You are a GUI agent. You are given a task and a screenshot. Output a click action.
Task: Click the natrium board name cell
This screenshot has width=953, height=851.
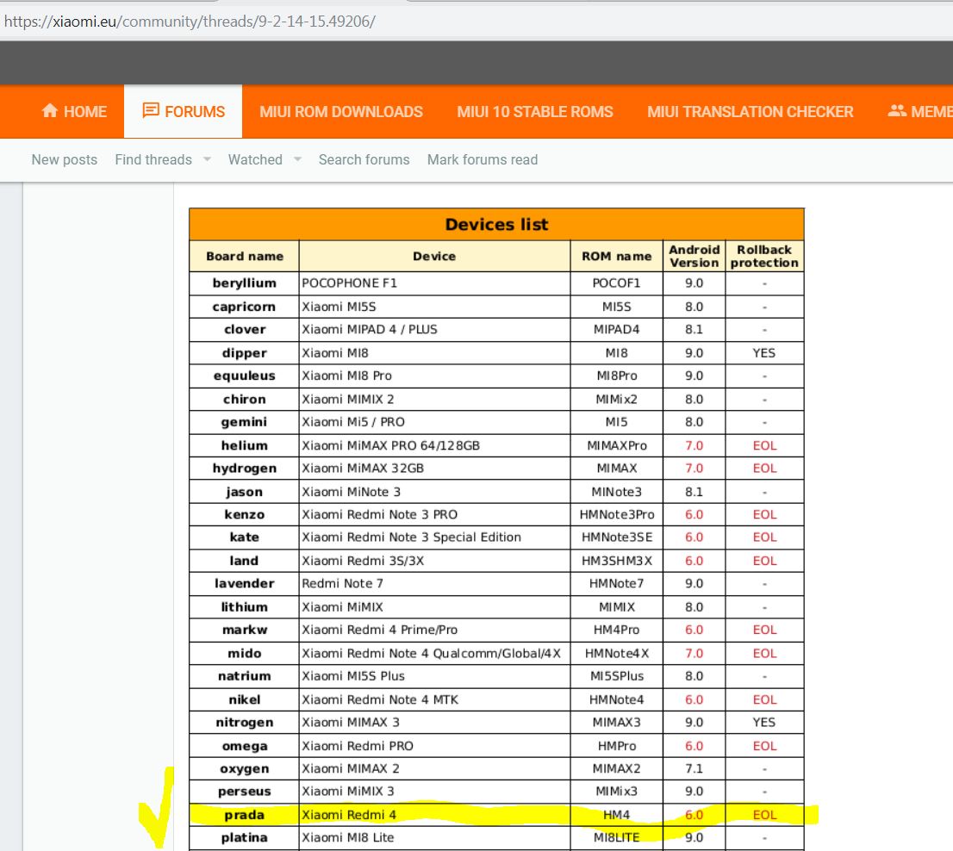[x=245, y=676]
